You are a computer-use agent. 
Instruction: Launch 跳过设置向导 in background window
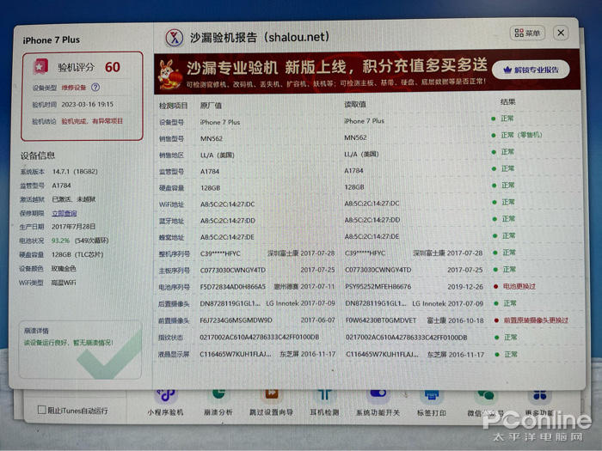point(272,403)
